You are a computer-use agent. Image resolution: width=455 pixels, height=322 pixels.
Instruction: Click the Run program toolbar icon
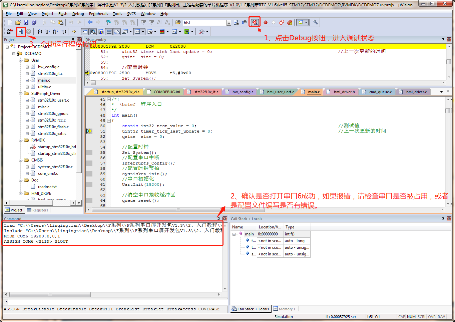21,32
